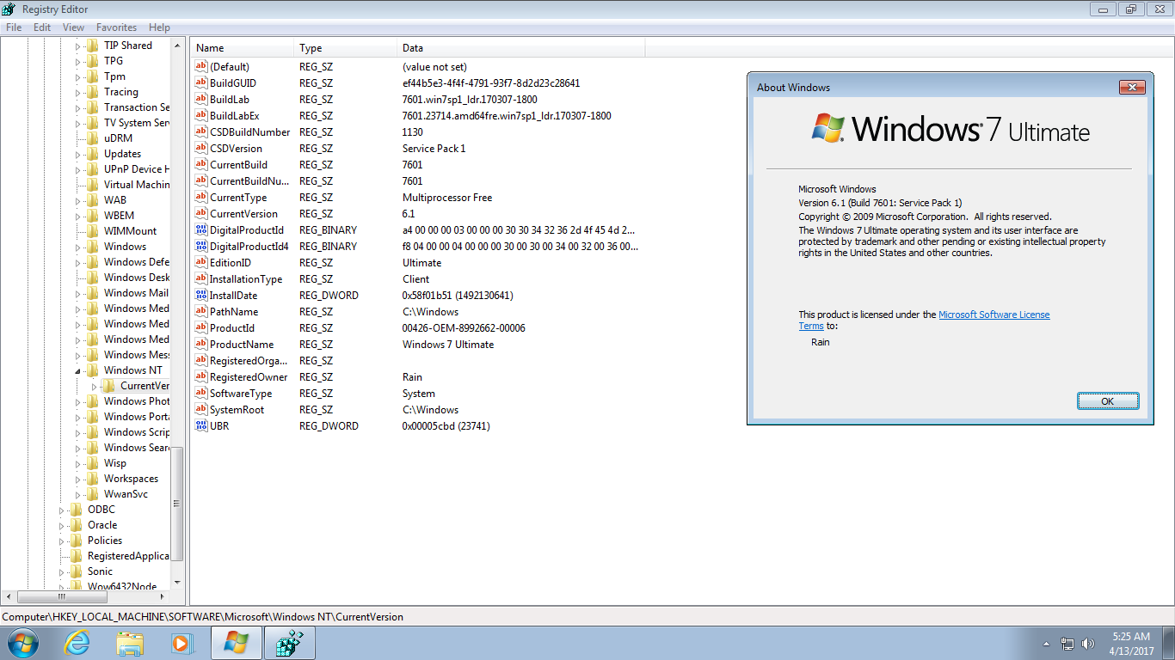Click the Data column header

521,48
